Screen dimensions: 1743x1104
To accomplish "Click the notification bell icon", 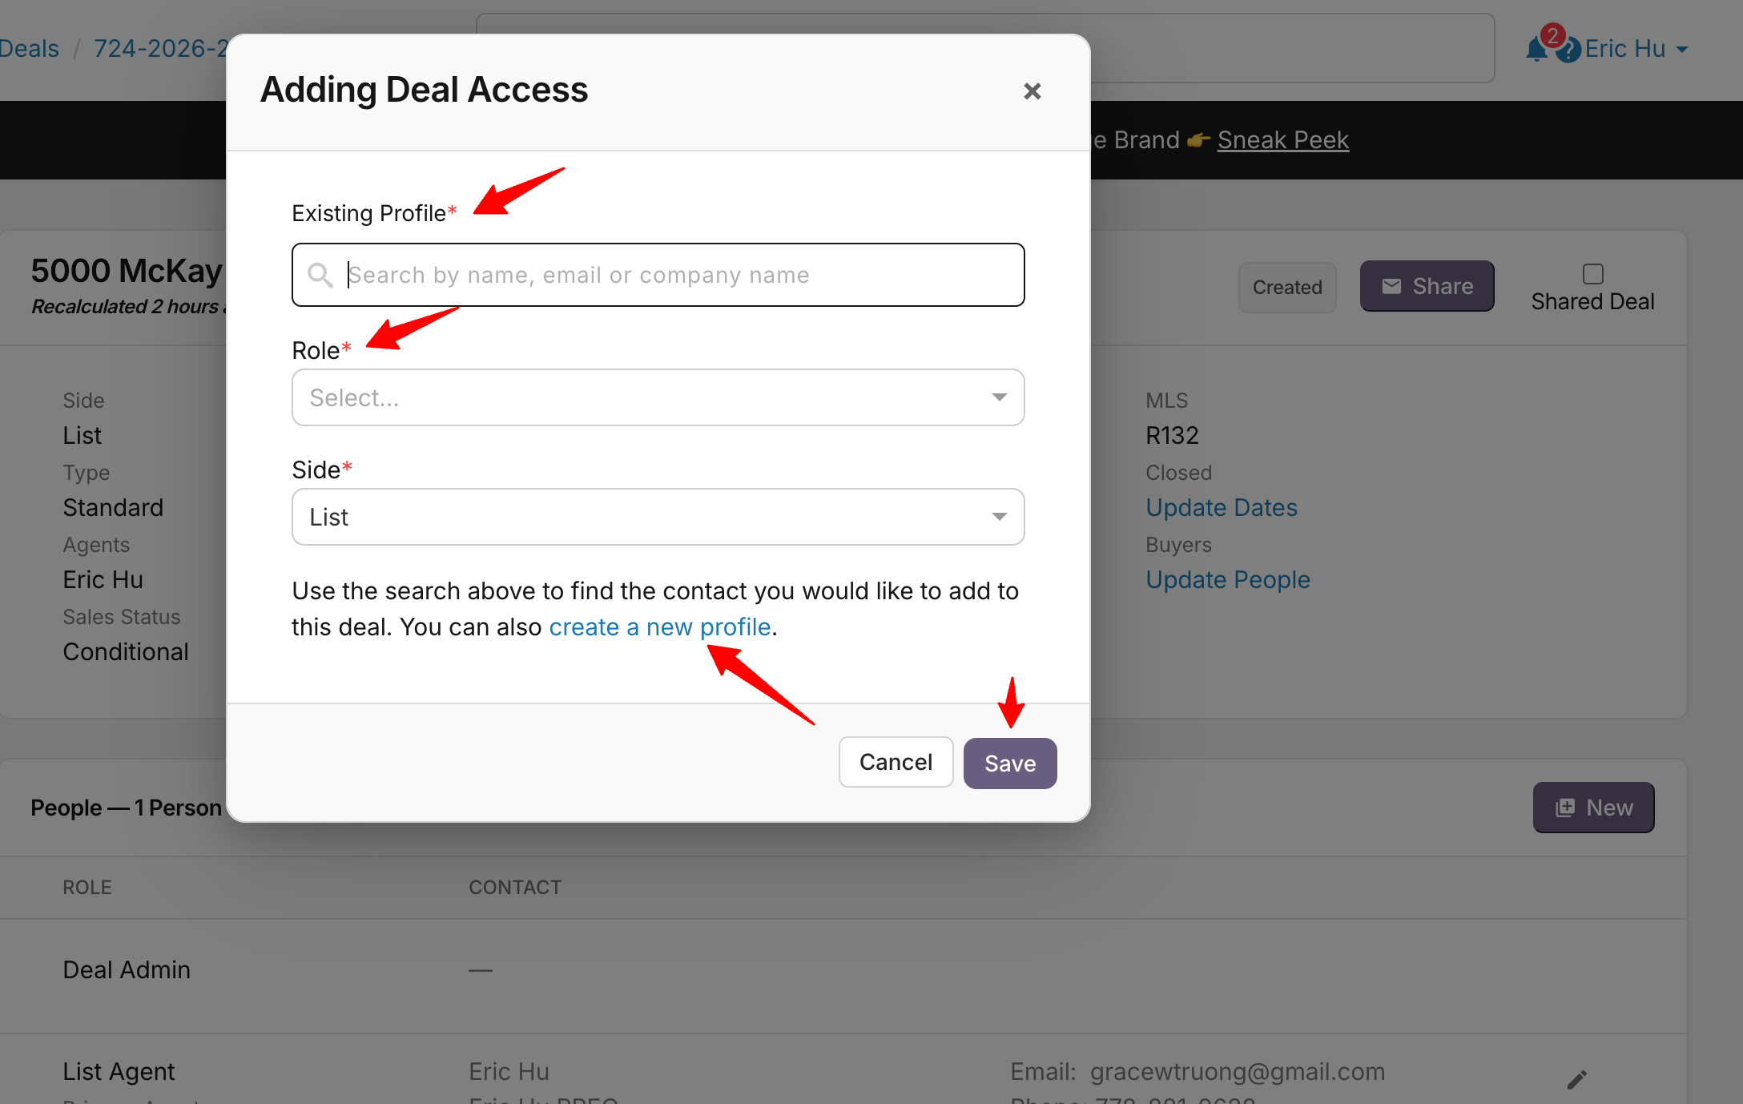I will pyautogui.click(x=1536, y=50).
